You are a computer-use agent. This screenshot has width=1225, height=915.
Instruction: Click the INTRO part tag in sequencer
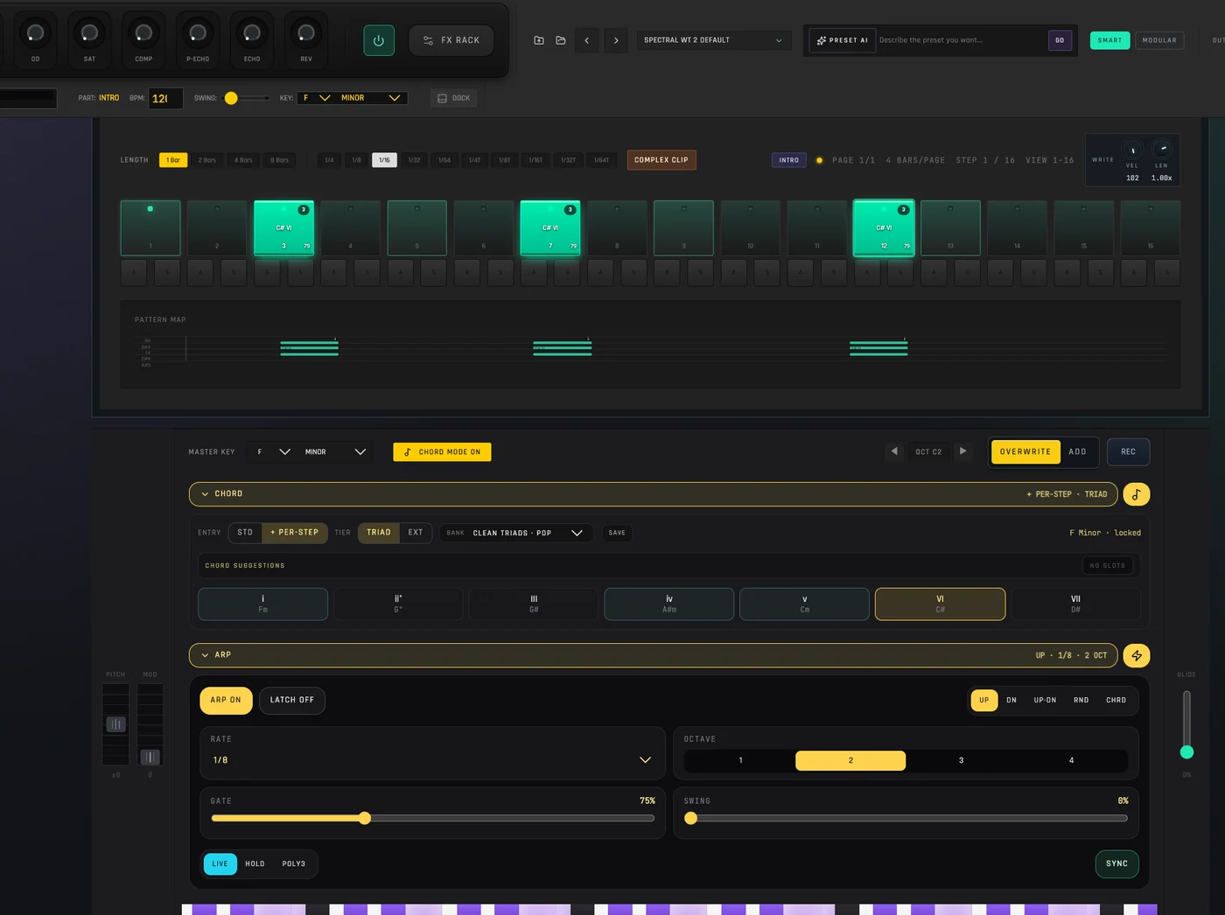click(789, 160)
